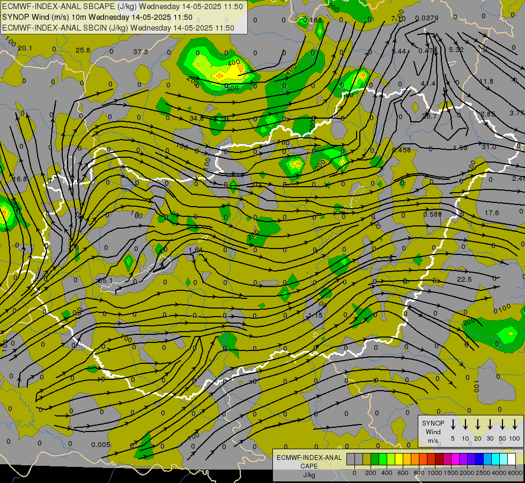525x483 pixels.
Task: Click the 22.5 value on the map
Action: click(464, 279)
